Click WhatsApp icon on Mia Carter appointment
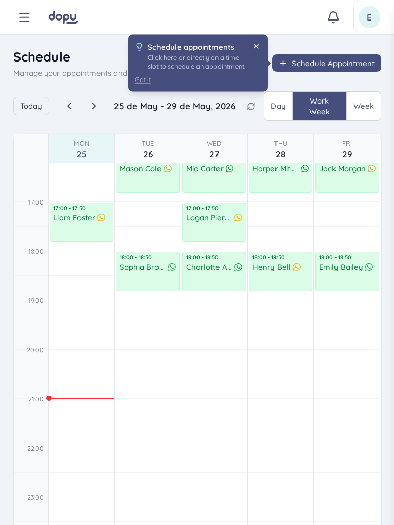The image size is (394, 525). tap(229, 168)
